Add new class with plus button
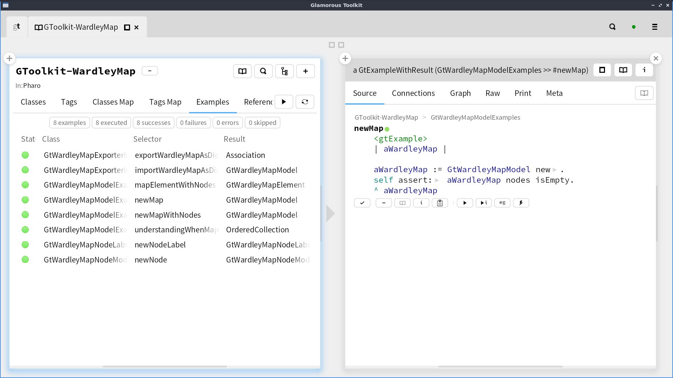 coord(305,71)
